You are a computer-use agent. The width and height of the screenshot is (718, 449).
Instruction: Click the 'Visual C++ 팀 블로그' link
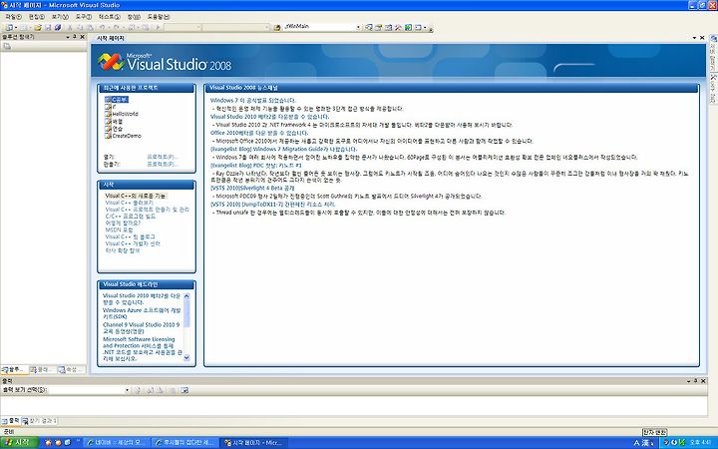pos(130,236)
